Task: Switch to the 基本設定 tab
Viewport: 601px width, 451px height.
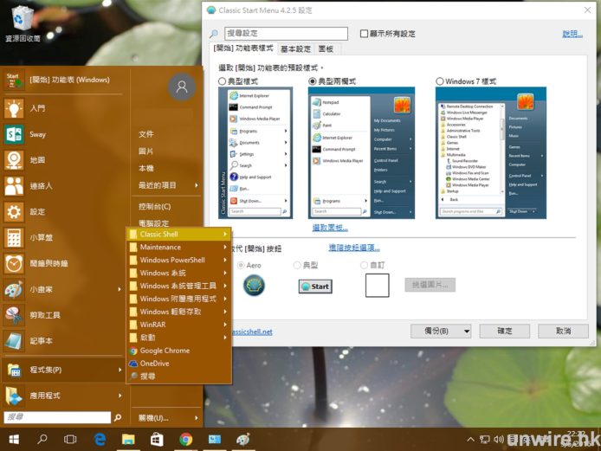Action: [295, 49]
